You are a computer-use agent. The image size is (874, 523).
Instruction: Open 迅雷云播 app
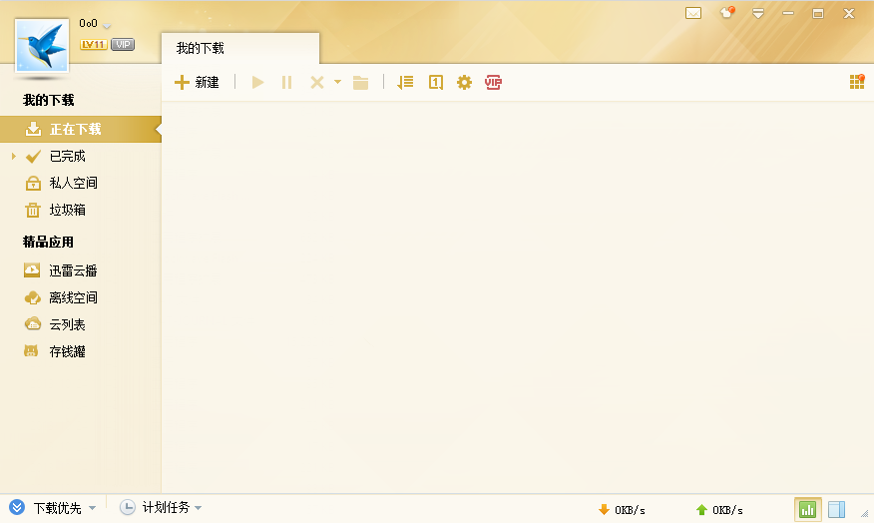pyautogui.click(x=81, y=270)
